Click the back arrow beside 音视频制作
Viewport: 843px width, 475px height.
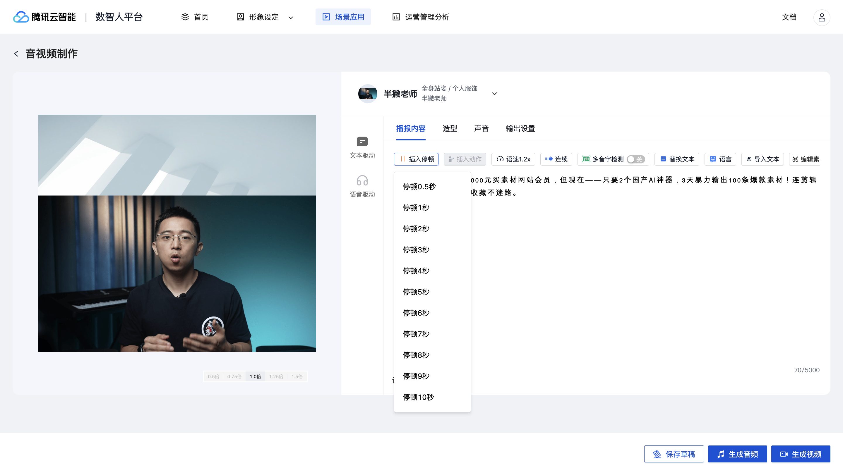pos(16,54)
